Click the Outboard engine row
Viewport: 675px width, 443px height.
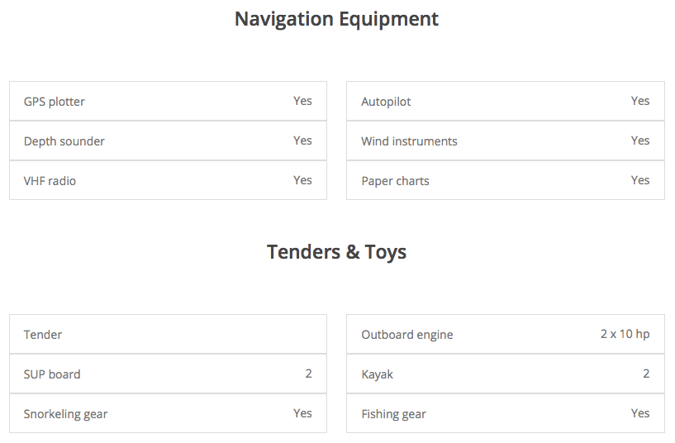point(505,335)
